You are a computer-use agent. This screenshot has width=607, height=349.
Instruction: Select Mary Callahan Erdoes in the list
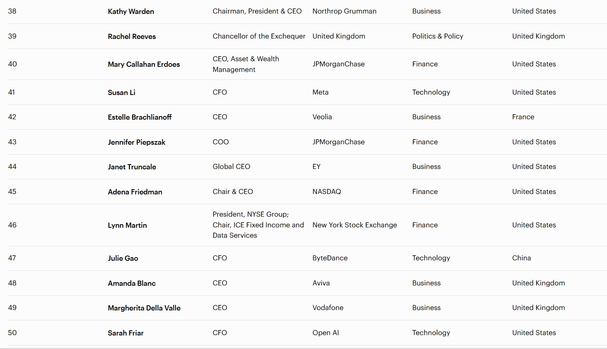point(144,64)
